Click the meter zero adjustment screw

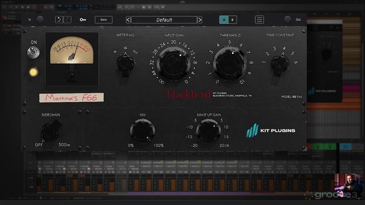click(x=72, y=75)
